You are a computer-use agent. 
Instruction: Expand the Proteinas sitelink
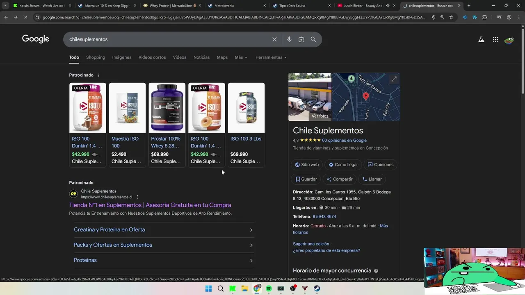click(164, 260)
